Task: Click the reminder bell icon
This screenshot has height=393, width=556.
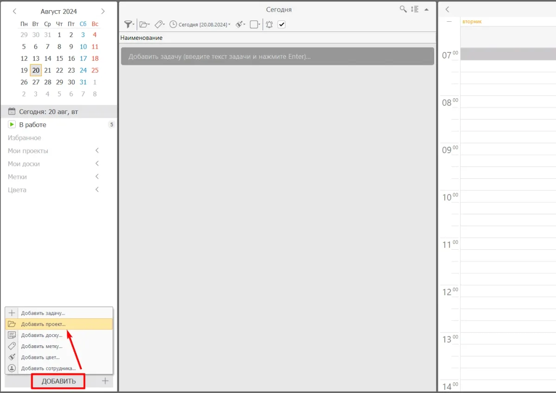Action: tap(269, 25)
